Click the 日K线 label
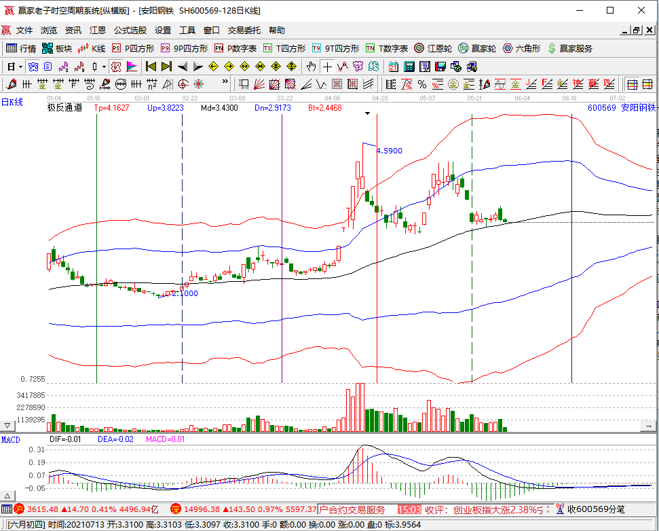The width and height of the screenshot is (659, 531). pos(12,102)
